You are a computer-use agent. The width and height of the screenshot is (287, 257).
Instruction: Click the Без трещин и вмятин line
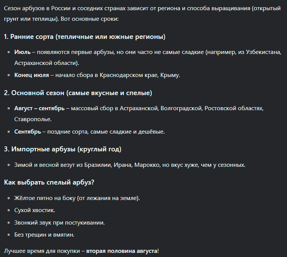(x=44, y=235)
